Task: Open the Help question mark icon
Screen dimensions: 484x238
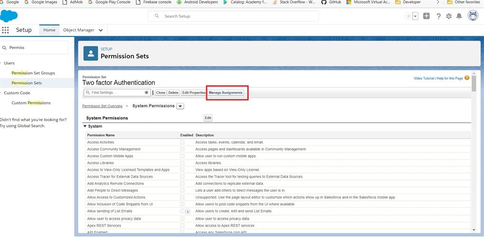Action: (x=438, y=17)
